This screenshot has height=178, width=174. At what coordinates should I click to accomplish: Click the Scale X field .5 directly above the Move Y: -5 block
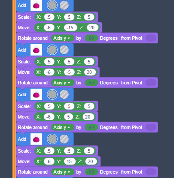tap(49, 62)
